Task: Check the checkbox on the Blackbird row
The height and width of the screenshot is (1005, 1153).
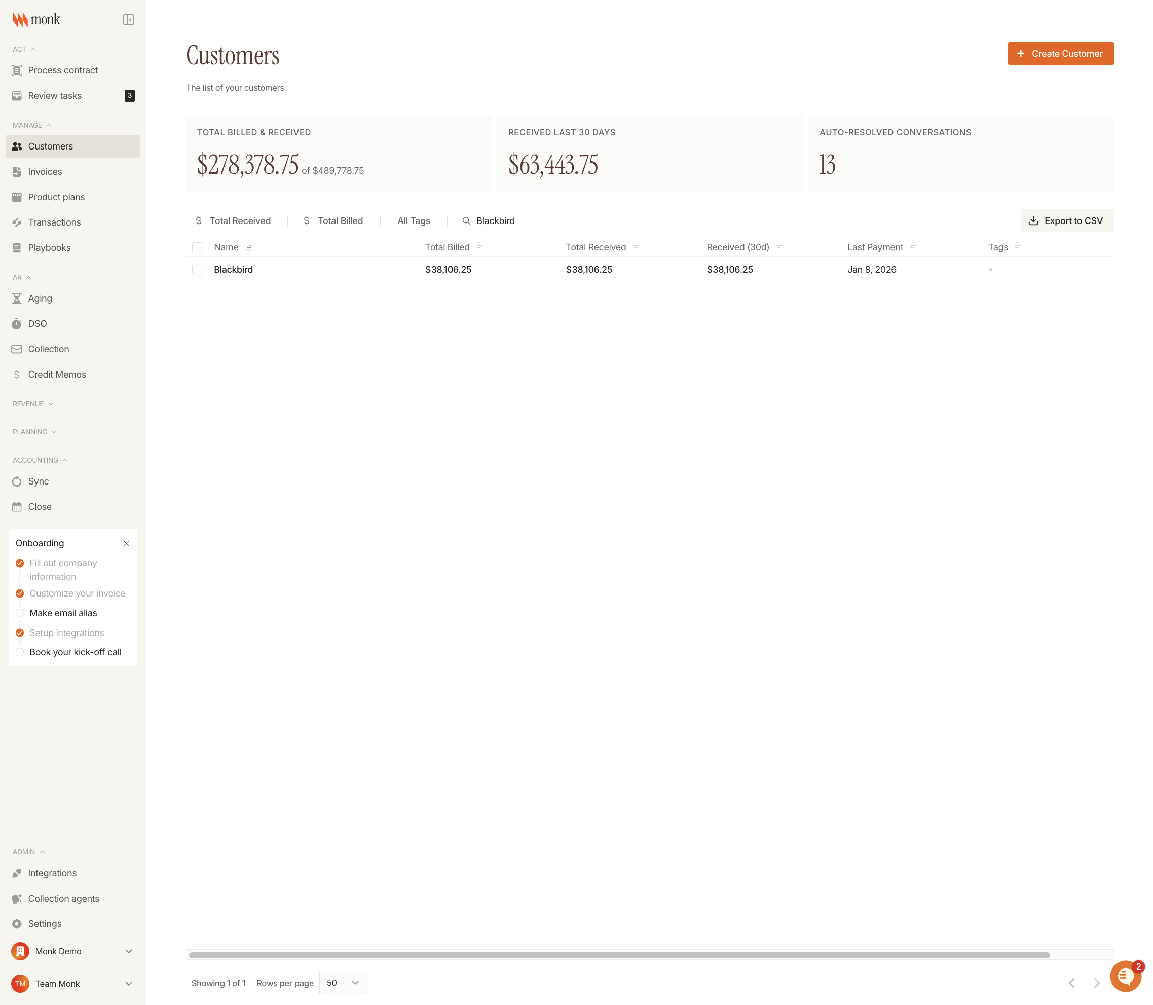Action: point(197,269)
